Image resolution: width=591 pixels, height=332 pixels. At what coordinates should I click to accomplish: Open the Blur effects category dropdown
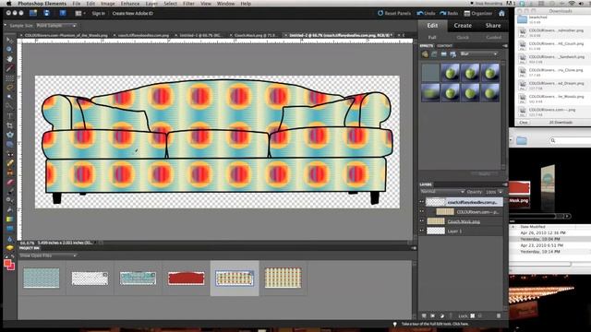coord(478,54)
